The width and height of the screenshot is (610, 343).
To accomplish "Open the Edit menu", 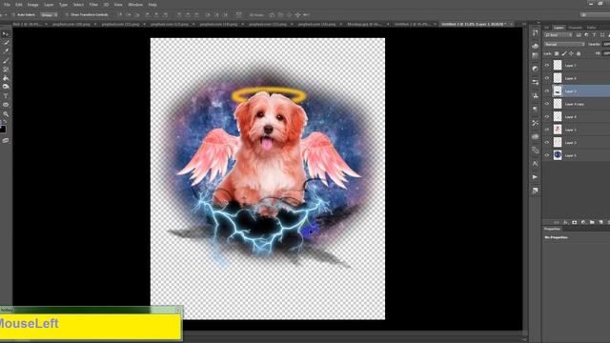I will click(x=19, y=5).
